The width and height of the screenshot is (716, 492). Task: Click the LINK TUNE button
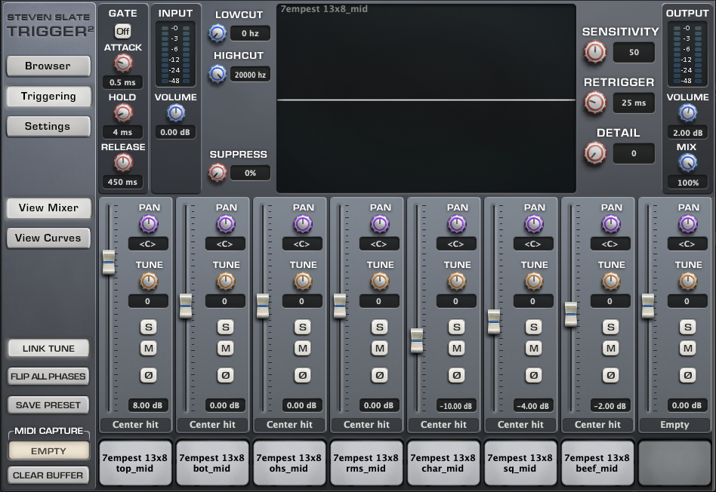pyautogui.click(x=48, y=348)
